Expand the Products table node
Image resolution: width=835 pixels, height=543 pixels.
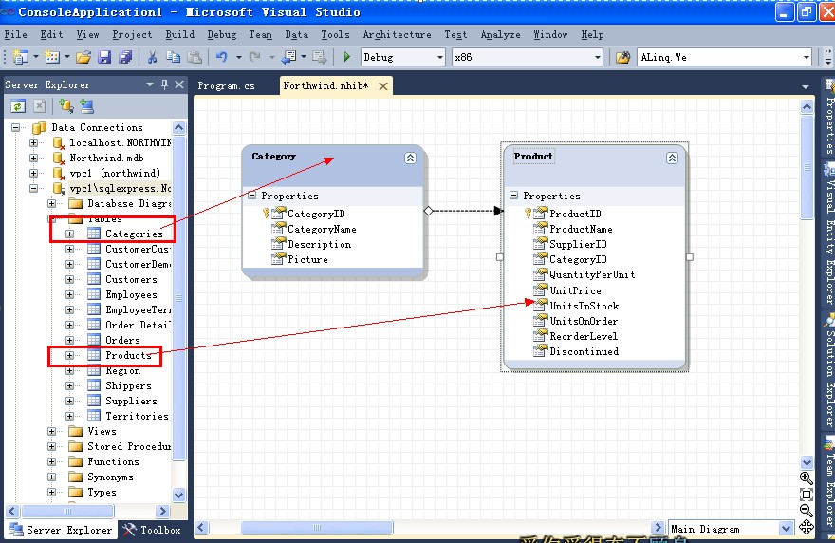coord(70,355)
